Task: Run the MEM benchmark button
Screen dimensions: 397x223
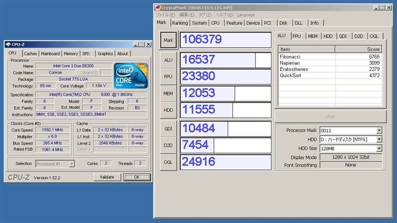Action: (x=168, y=93)
